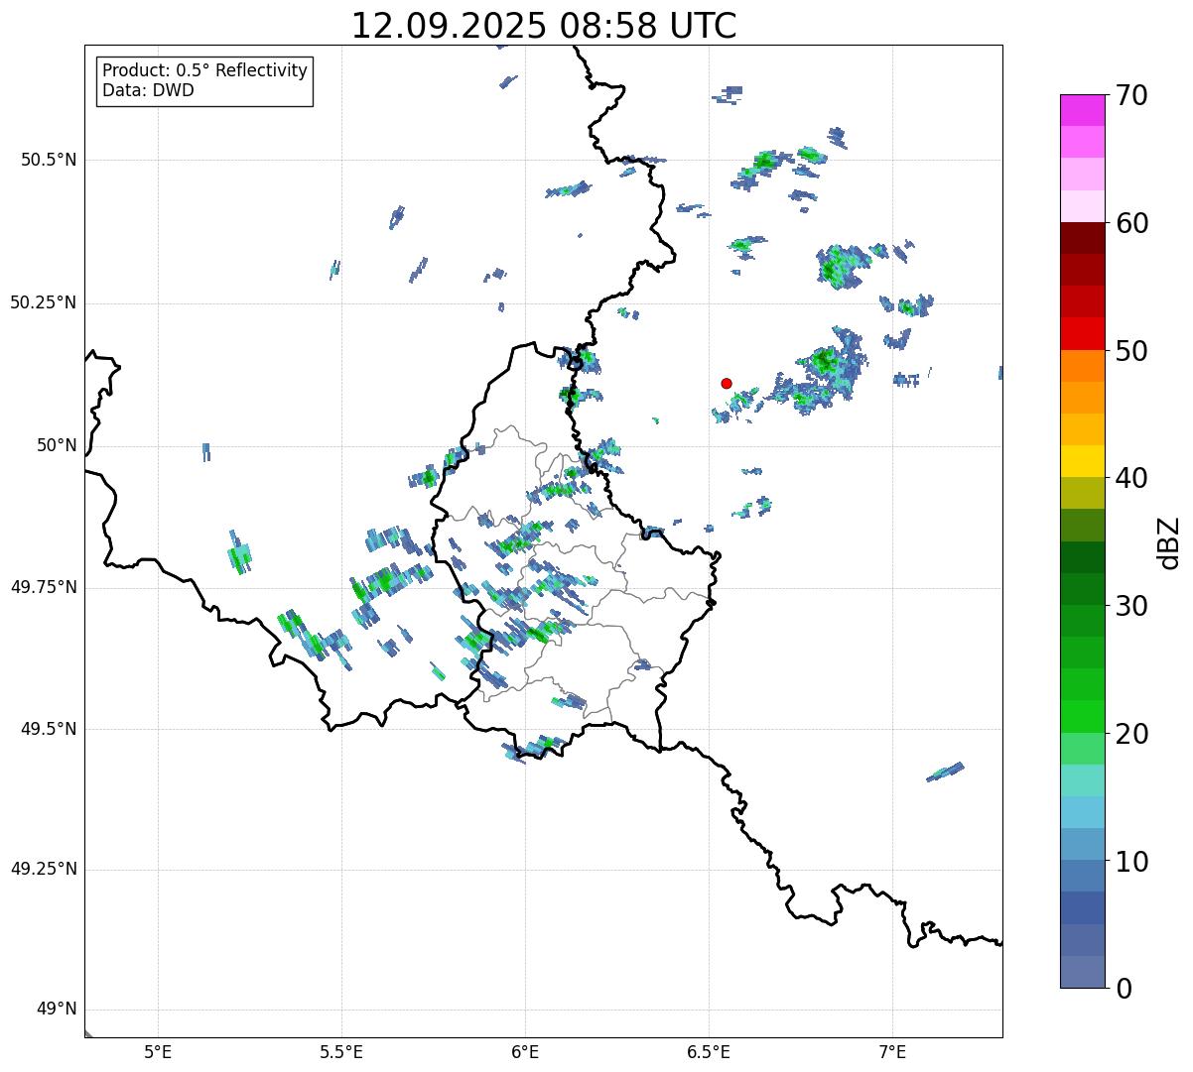Viewport: 1193px width, 1072px height.
Task: Click the 12.09.2025 08:58 UTC title
Action: click(x=544, y=25)
